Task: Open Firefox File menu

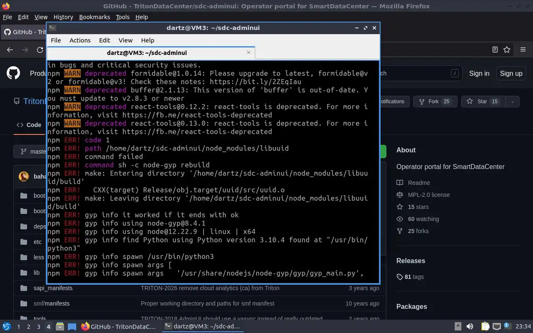Action: (x=7, y=17)
